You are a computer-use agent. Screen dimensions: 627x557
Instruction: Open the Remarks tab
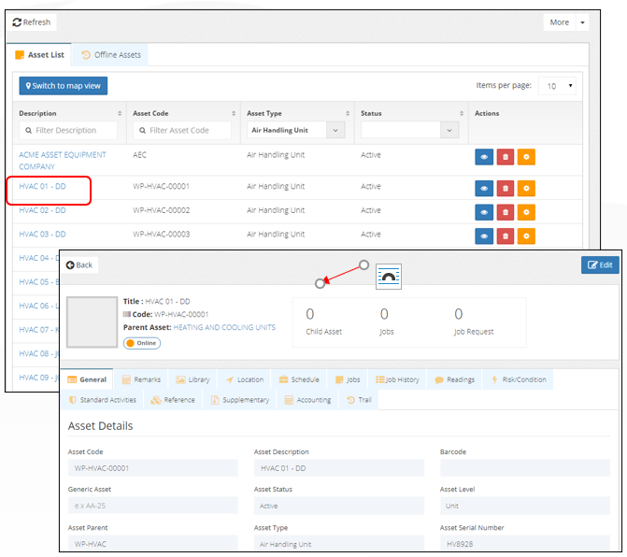coord(141,379)
